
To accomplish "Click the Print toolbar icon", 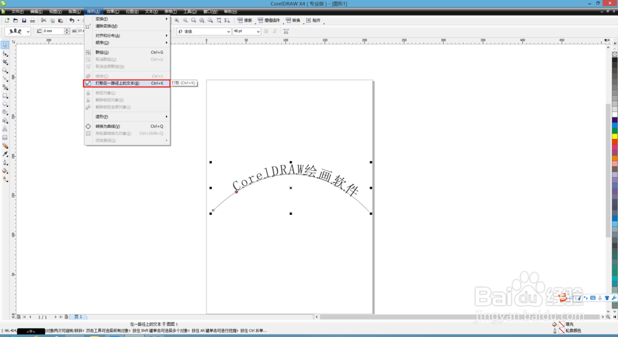I will click(32, 20).
